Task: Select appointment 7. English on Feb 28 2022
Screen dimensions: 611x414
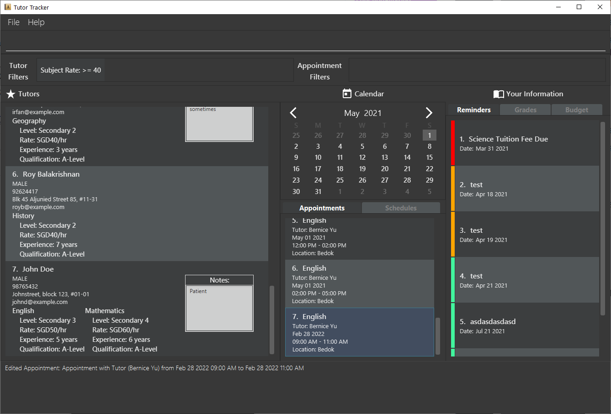Action: 360,332
